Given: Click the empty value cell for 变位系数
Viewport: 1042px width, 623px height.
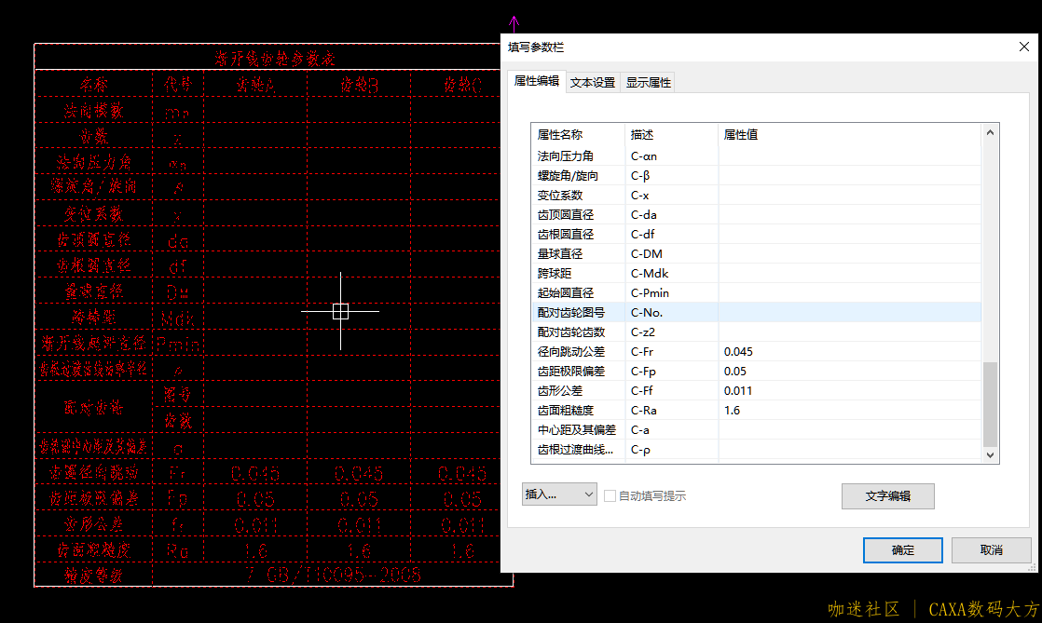Looking at the screenshot, I should coord(848,195).
